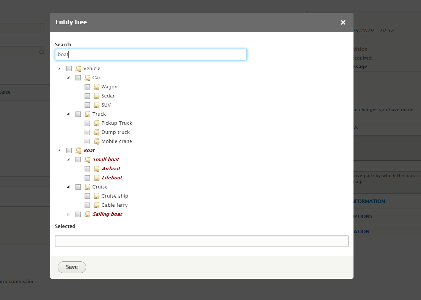Click the folder icon next to Car

[x=88, y=78]
